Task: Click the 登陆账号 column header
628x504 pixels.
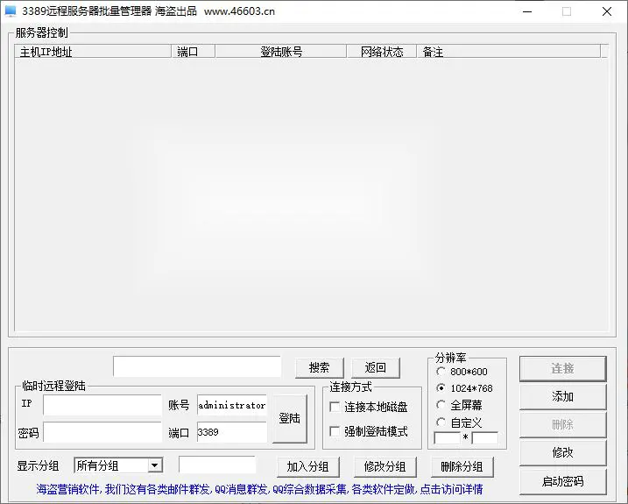Action: (x=281, y=52)
